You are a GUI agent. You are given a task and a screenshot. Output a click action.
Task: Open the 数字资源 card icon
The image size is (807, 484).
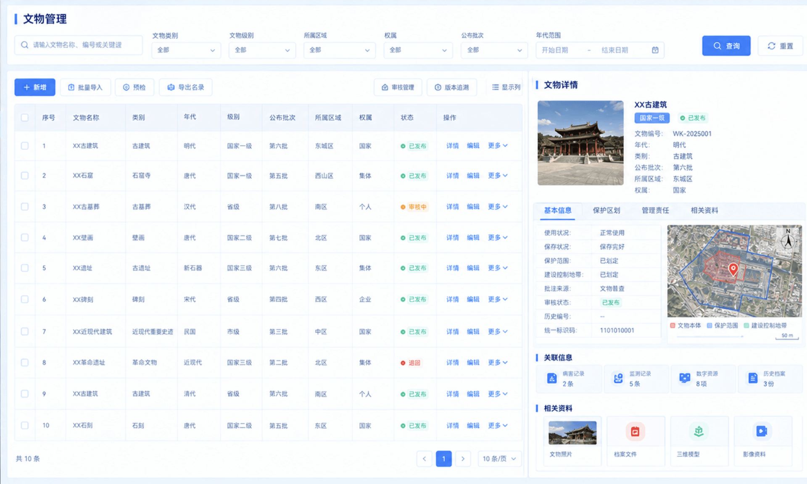click(x=685, y=378)
